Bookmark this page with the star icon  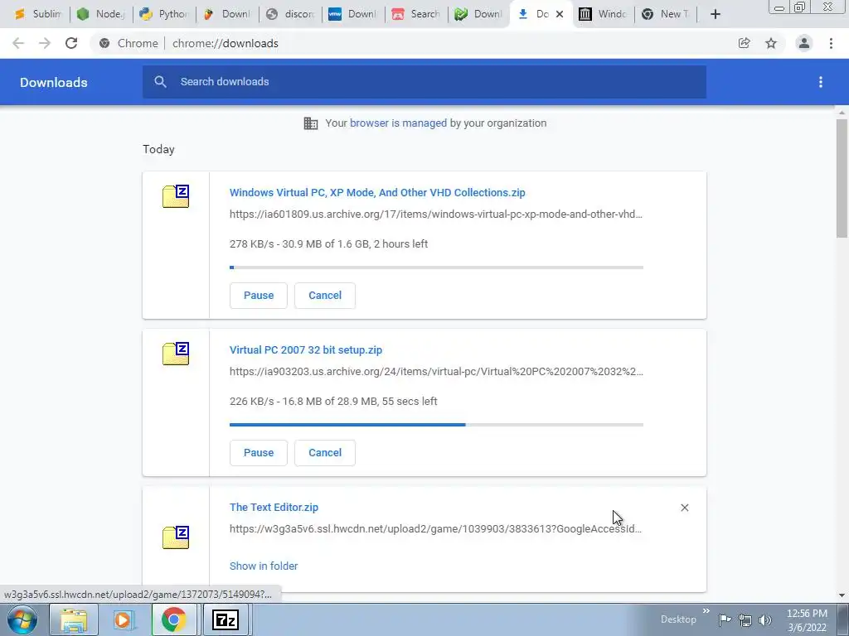tap(771, 43)
